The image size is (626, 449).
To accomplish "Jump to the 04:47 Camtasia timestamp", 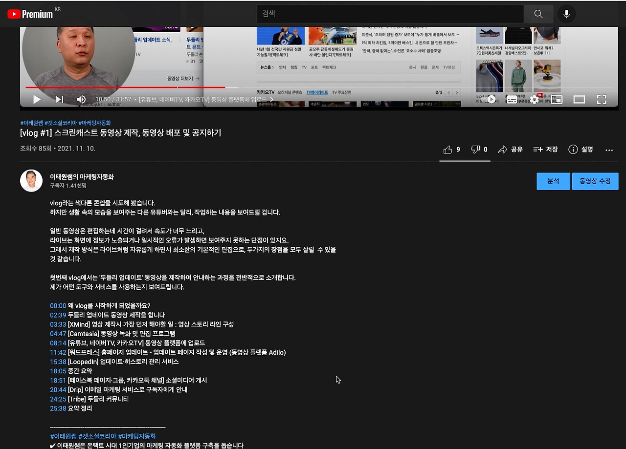I will [58, 334].
